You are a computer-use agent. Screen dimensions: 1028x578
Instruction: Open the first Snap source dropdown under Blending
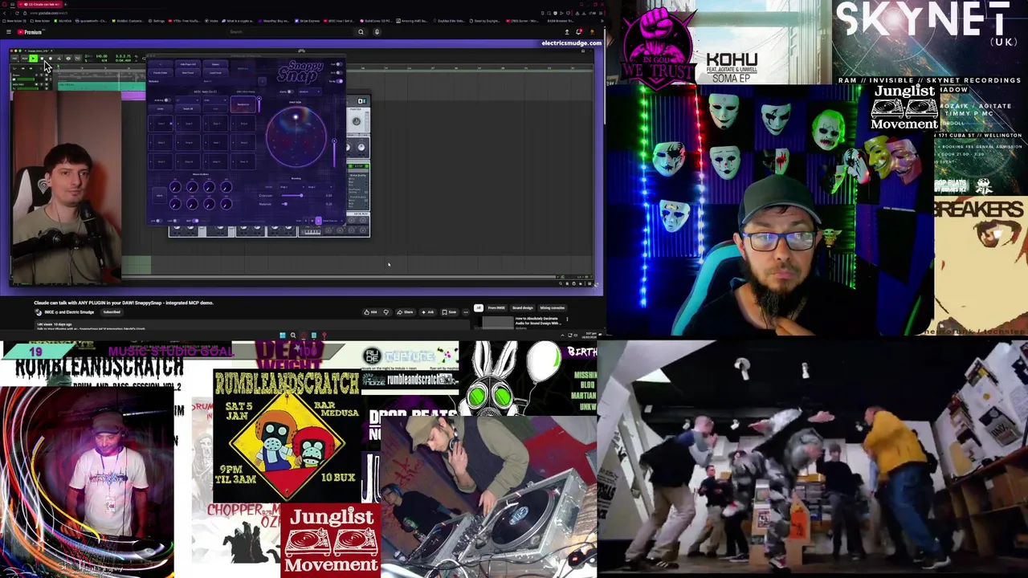point(292,187)
